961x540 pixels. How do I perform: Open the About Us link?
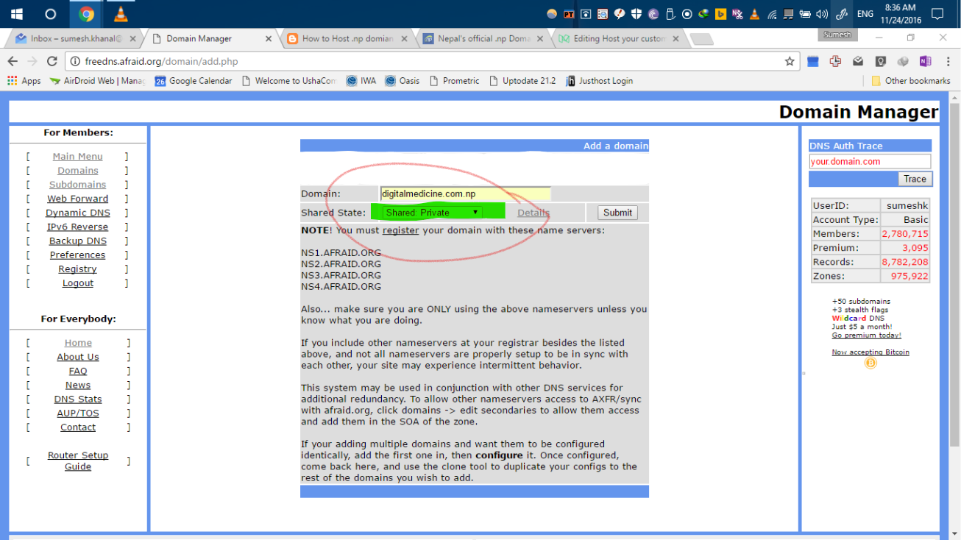point(77,357)
